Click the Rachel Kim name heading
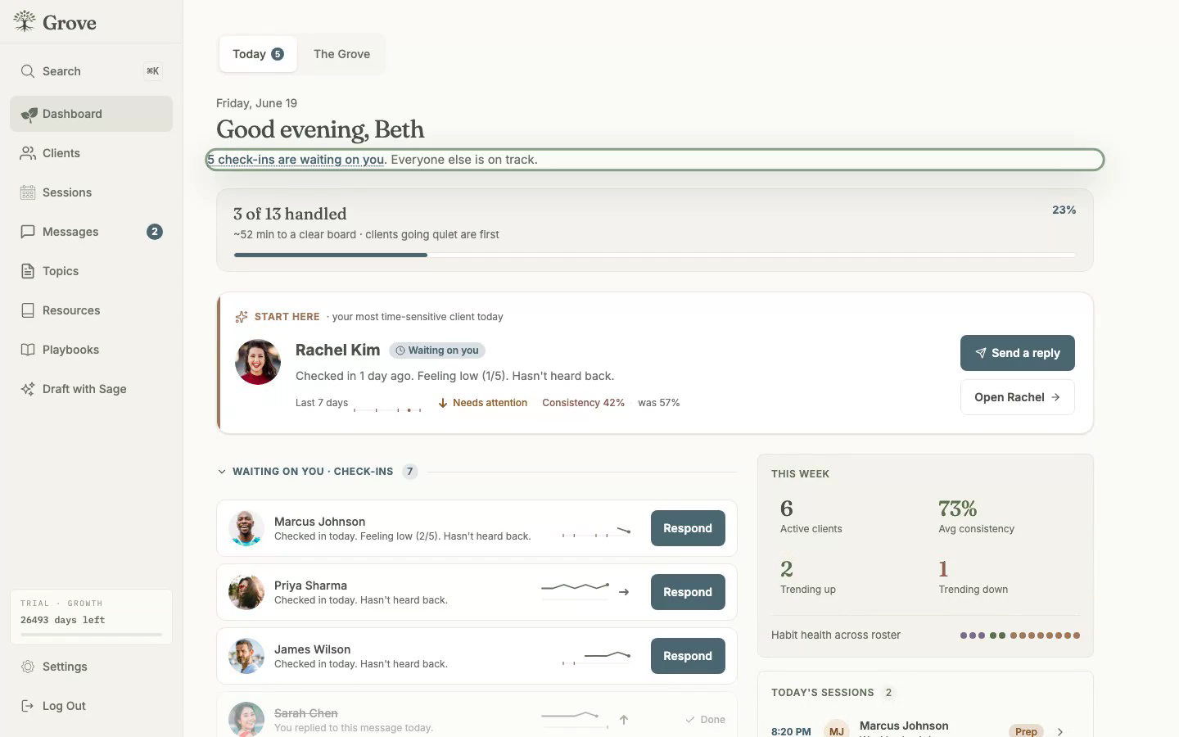The image size is (1179, 737). coord(337,350)
